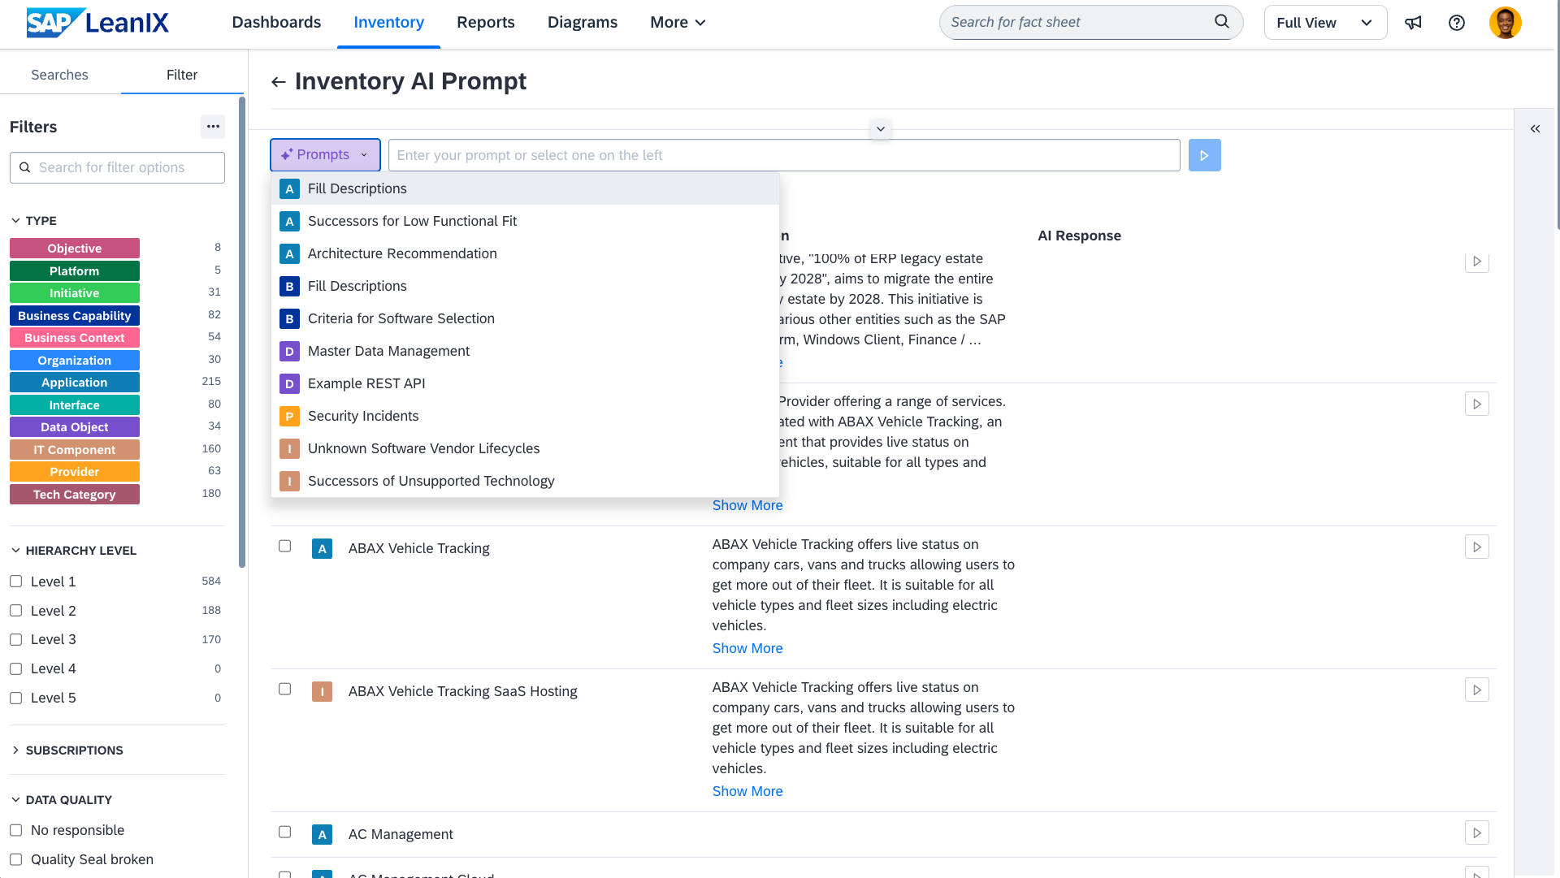The width and height of the screenshot is (1560, 878).
Task: Enable the 'No responsible' data quality filter
Action: (15, 830)
